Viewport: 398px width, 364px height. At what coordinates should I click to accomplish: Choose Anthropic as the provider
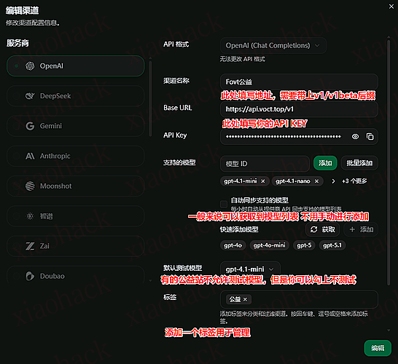76,156
